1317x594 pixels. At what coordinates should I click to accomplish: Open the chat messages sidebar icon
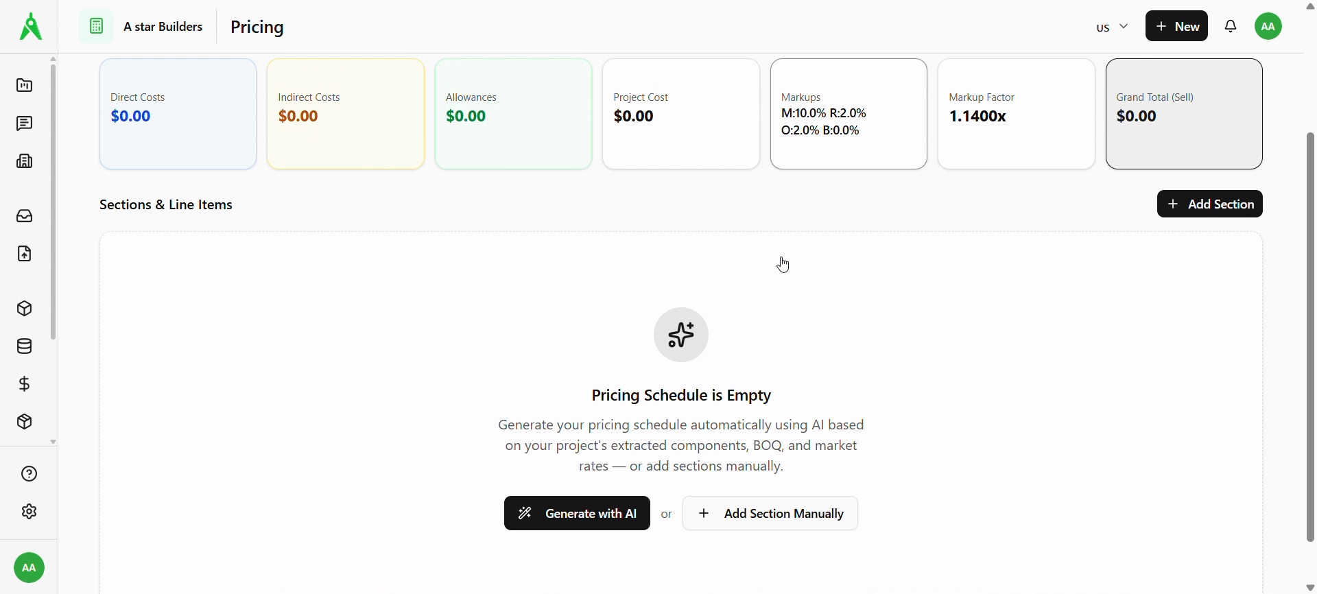(25, 124)
